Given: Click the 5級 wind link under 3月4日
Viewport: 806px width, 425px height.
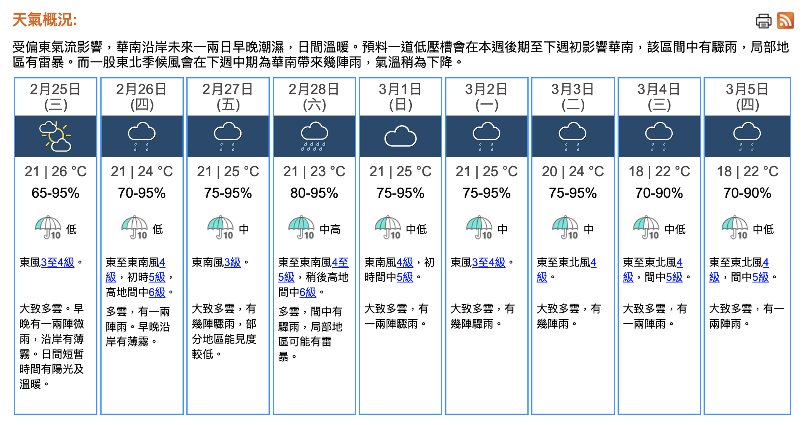Looking at the screenshot, I should tap(674, 277).
